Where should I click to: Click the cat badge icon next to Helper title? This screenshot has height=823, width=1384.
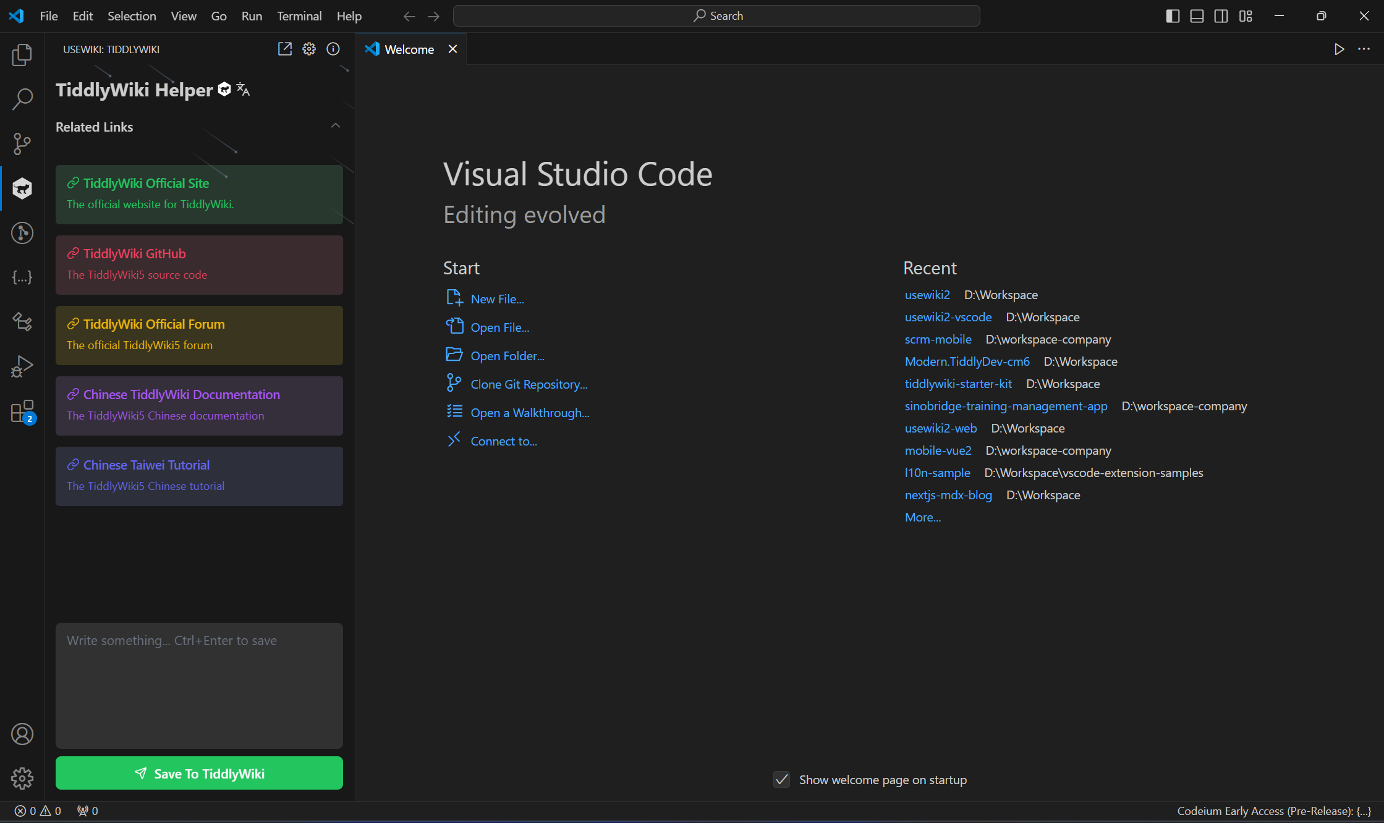pyautogui.click(x=224, y=90)
